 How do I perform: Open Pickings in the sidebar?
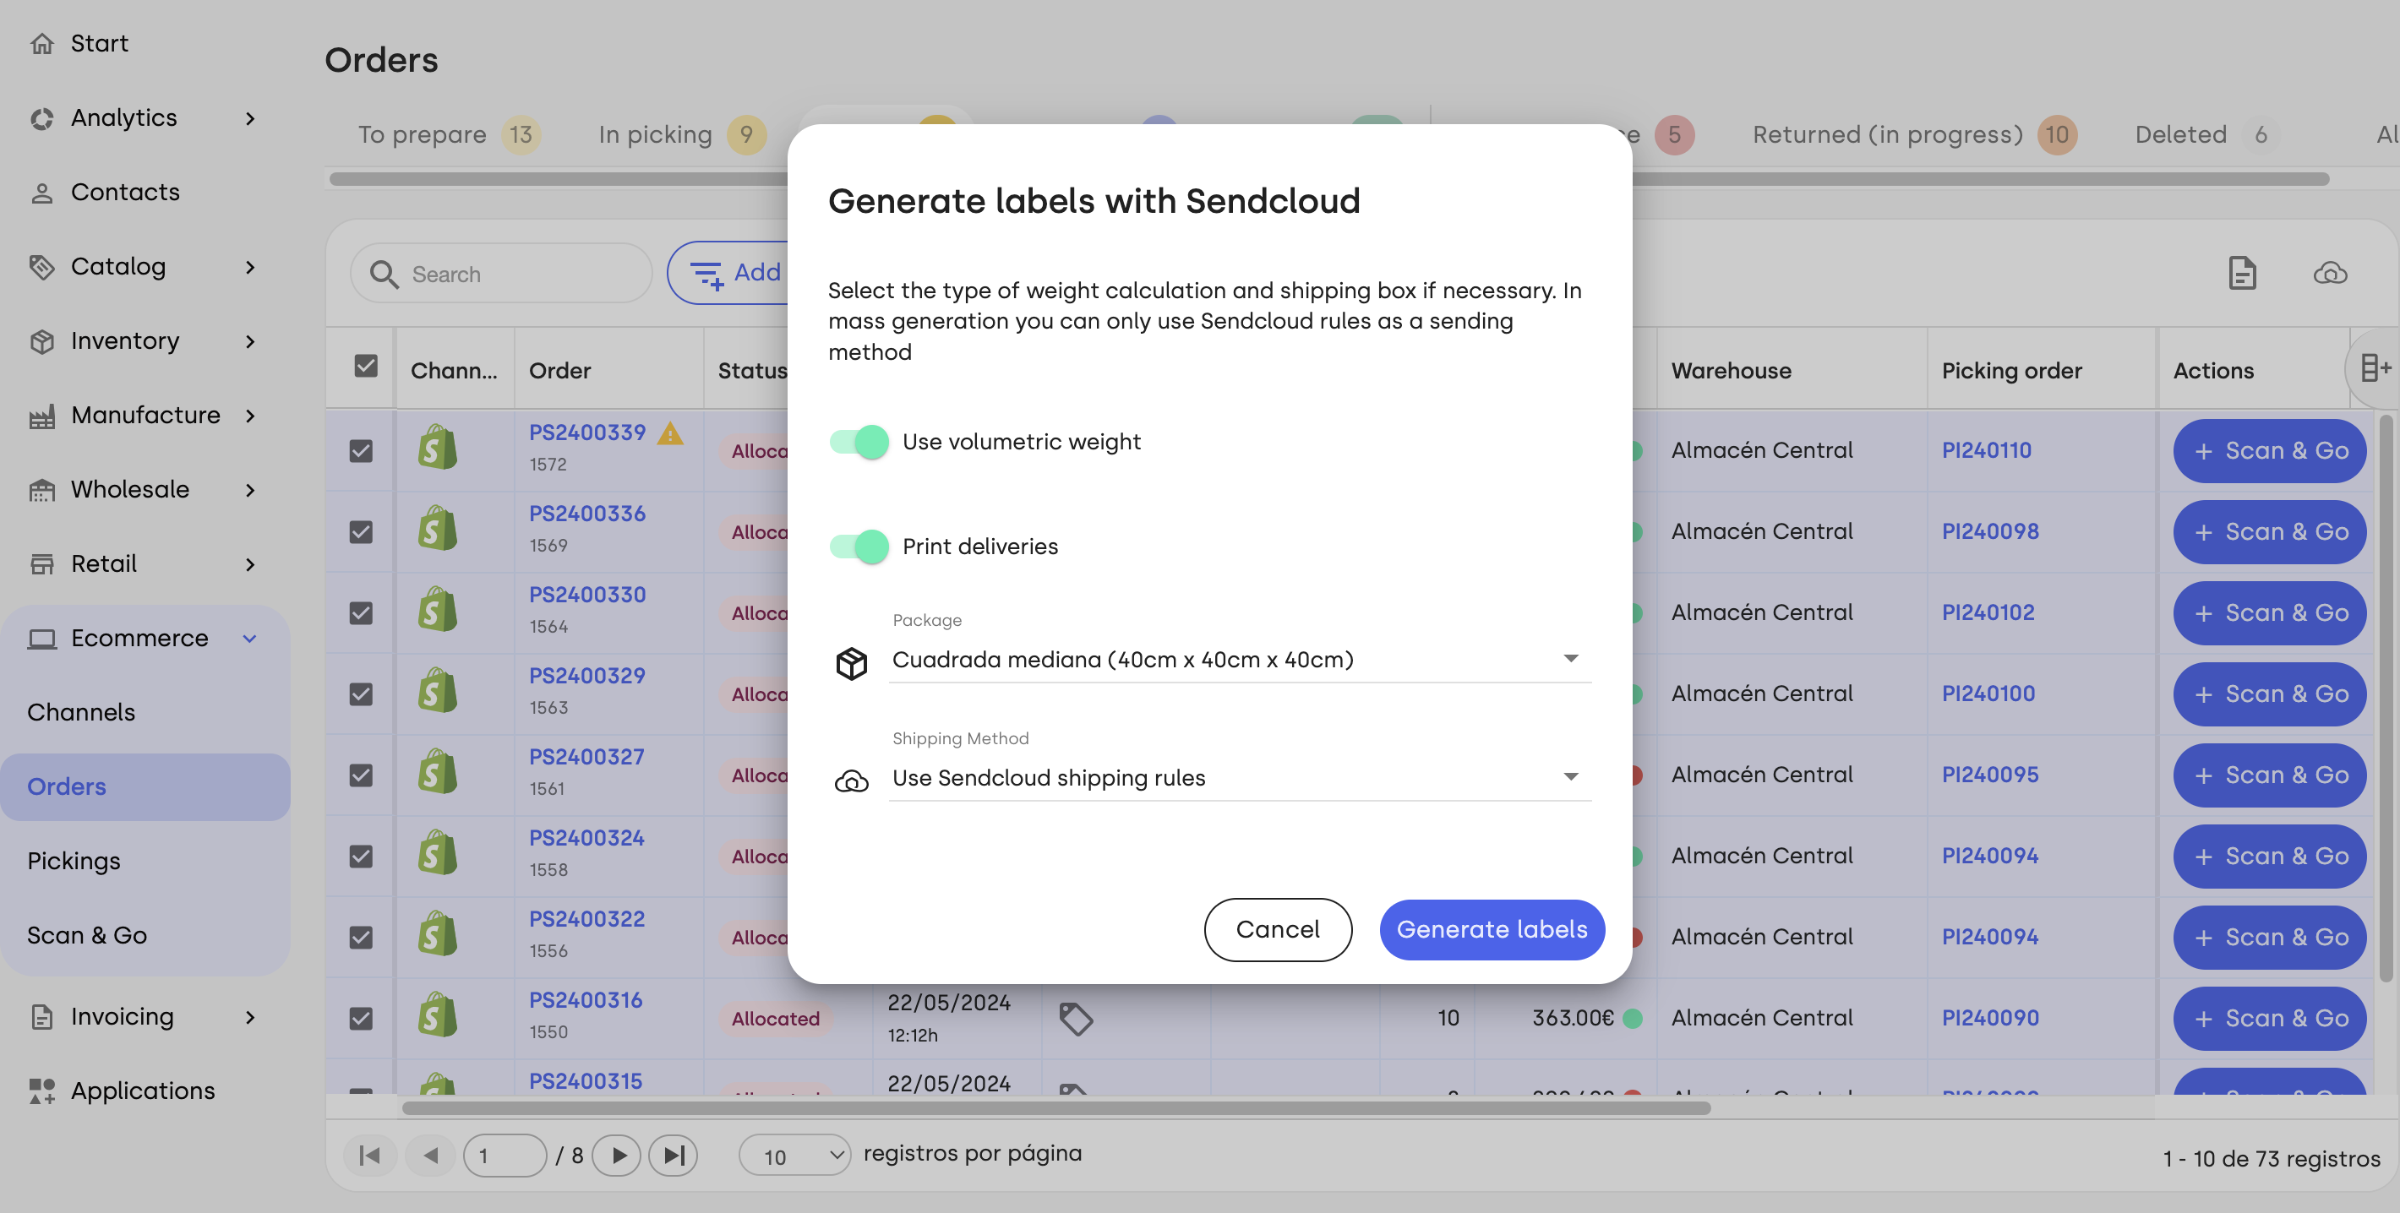(74, 861)
